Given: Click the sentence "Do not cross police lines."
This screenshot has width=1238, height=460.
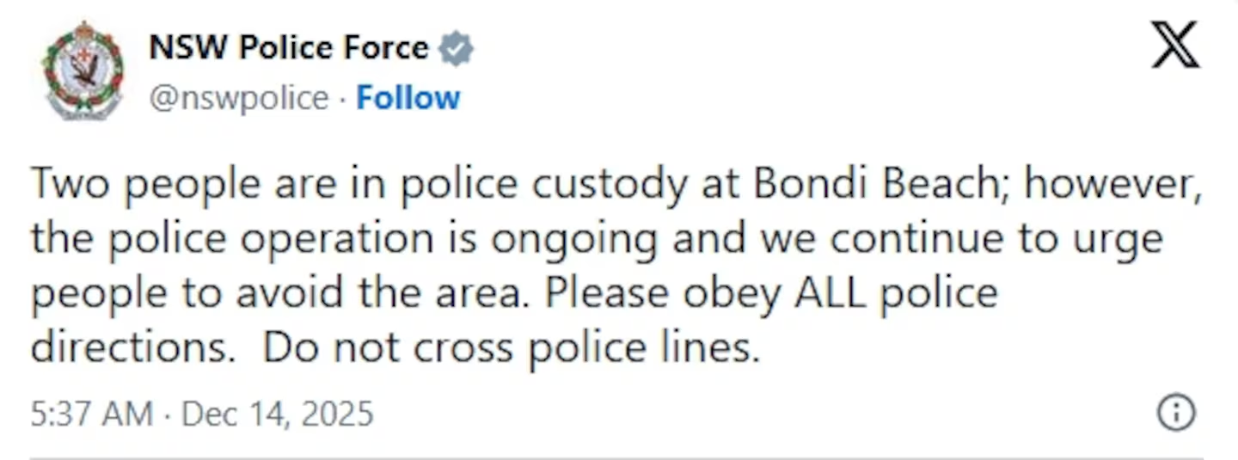Looking at the screenshot, I should pyautogui.click(x=512, y=347).
